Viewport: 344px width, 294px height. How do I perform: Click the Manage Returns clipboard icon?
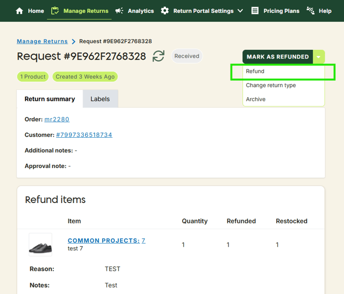tap(55, 11)
